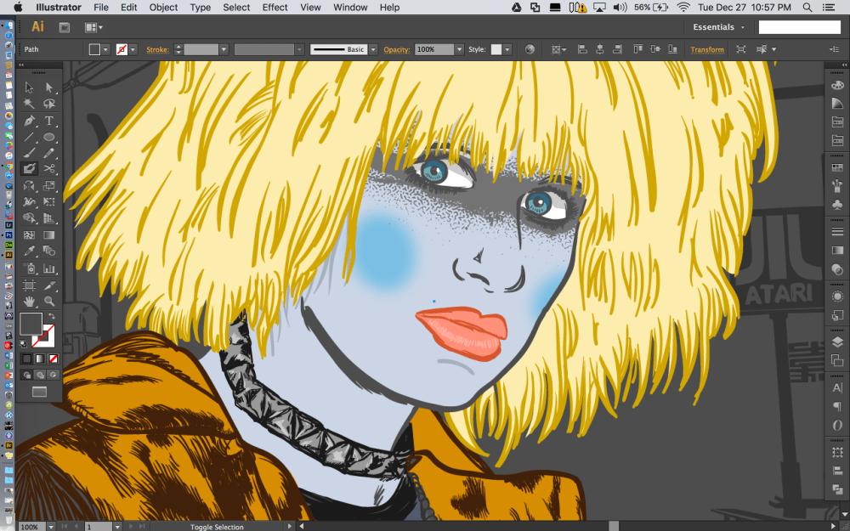Swap fill and stroke colors
Screen dimensions: 850x531
point(51,317)
